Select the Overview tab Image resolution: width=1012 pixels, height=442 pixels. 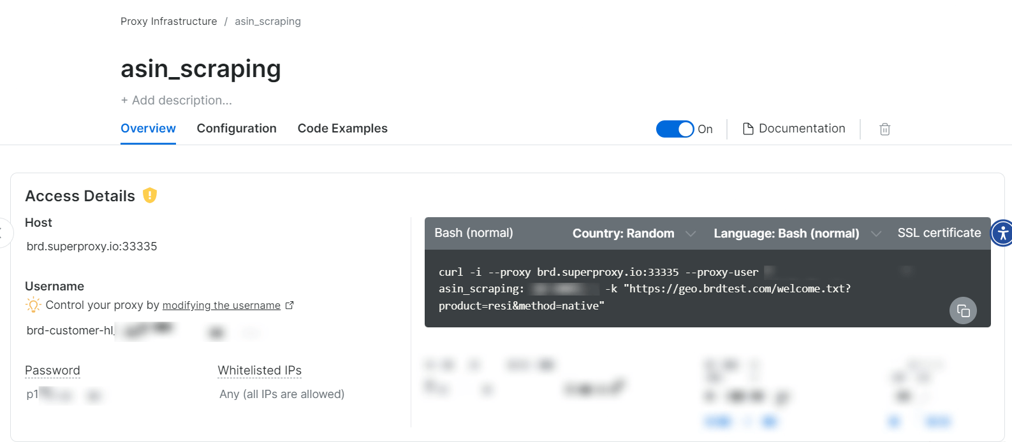click(148, 129)
